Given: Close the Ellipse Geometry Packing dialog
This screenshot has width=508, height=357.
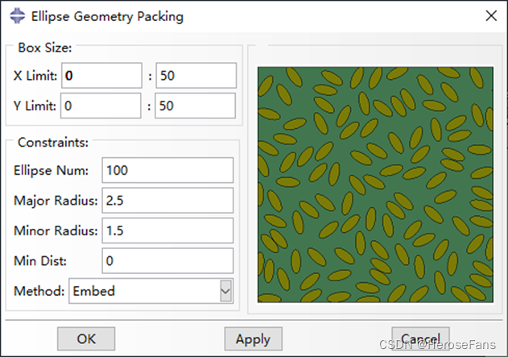Looking at the screenshot, I should coord(490,15).
